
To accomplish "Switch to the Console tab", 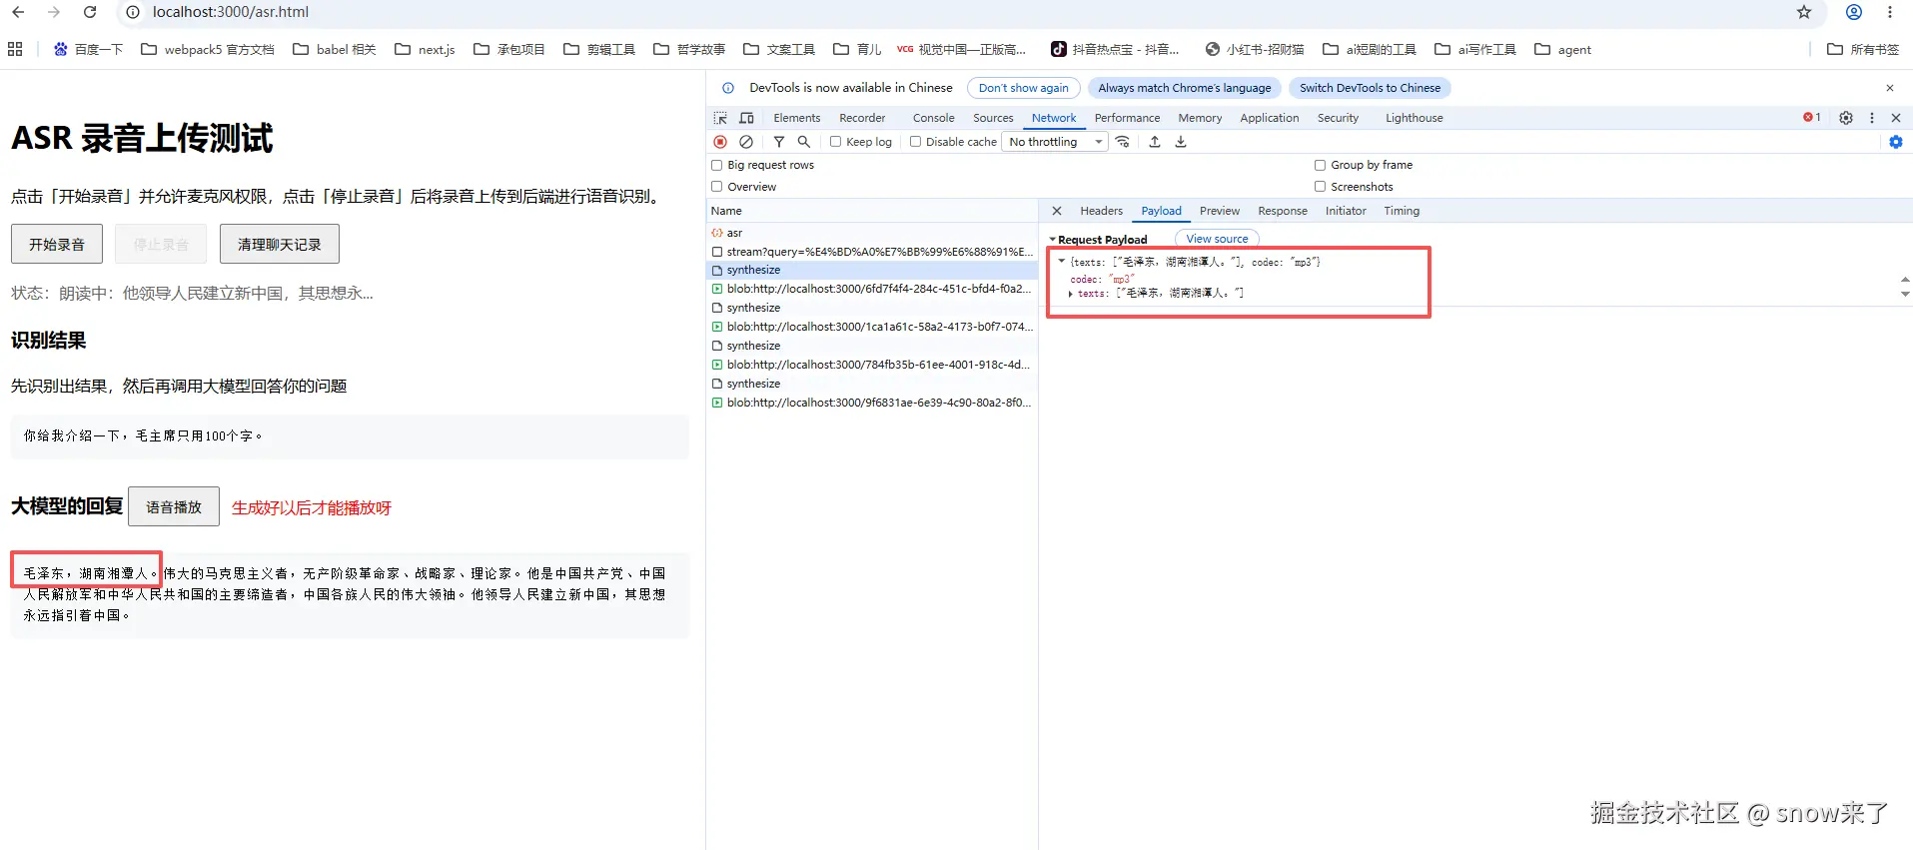I will click(933, 118).
